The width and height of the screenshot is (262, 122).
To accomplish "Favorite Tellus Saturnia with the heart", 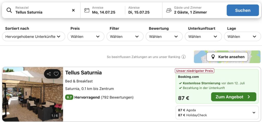I will click(x=56, y=74).
